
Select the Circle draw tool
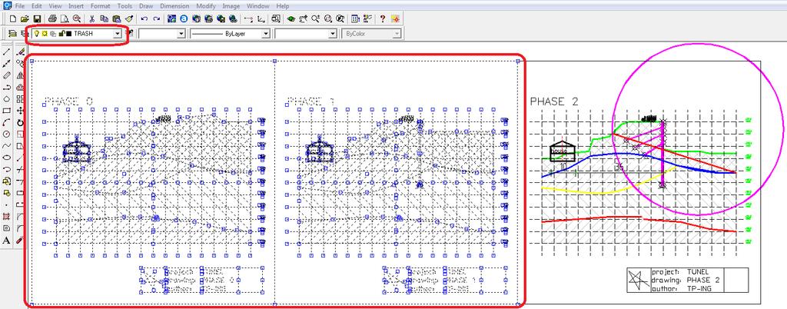pos(6,134)
